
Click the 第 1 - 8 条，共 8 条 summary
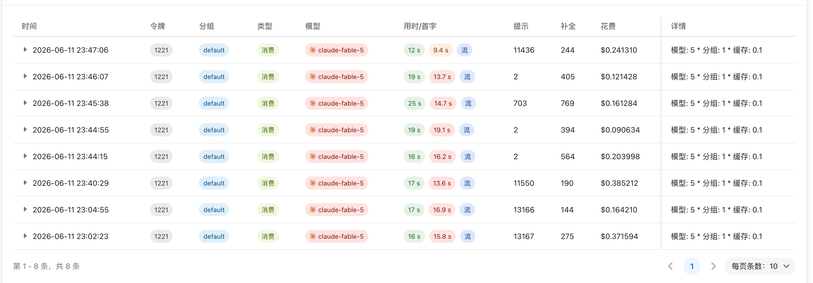coord(46,266)
